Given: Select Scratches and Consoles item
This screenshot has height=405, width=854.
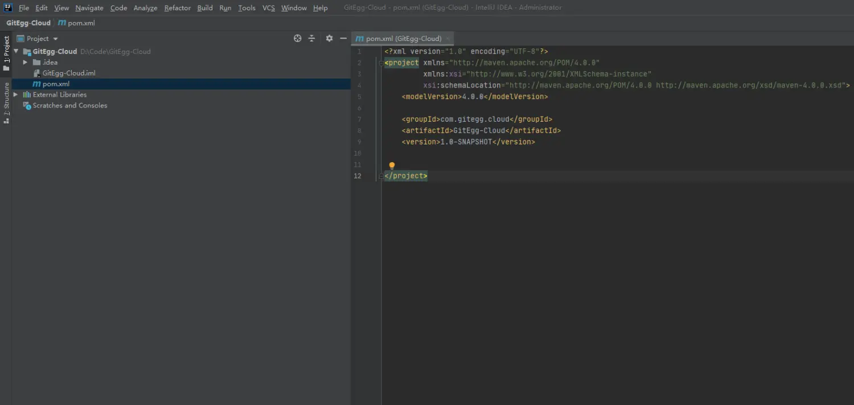Looking at the screenshot, I should point(69,105).
